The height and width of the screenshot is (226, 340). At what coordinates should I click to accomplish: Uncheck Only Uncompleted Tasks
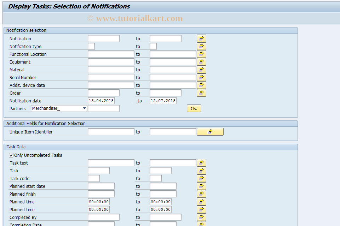tap(11, 155)
